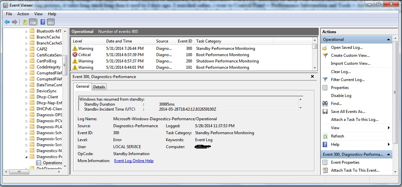Toggle the Show/Hide Action Pane toolbar icon

tap(51, 22)
